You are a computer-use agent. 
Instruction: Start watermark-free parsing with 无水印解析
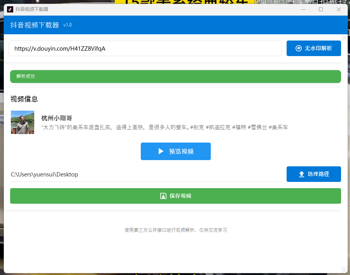pyautogui.click(x=313, y=48)
